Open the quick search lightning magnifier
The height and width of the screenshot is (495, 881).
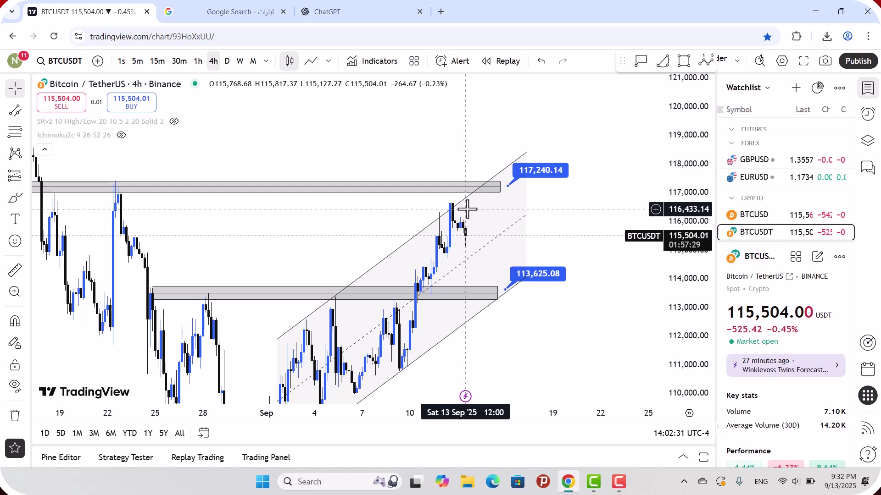760,61
